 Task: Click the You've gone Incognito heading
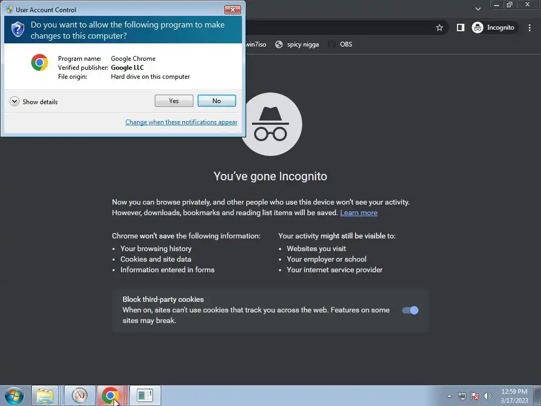coord(270,176)
